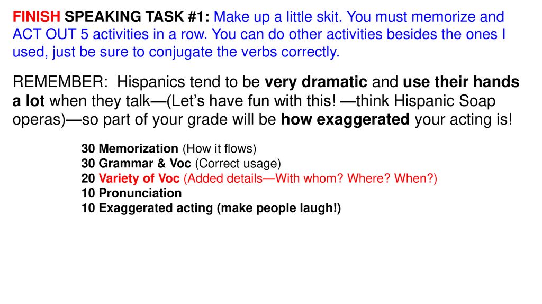Click the bold phrase 'use their hands'
This screenshot has height=304, width=542.
point(461,82)
